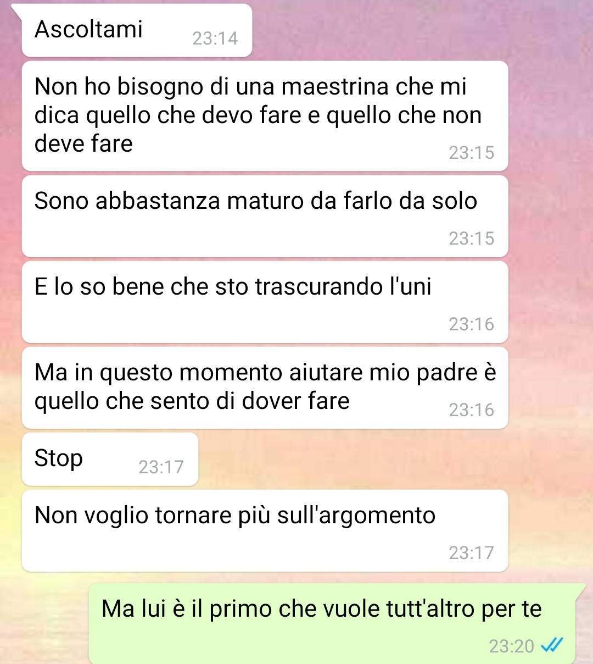The width and height of the screenshot is (593, 664).
Task: Select the 'aiutare mio padre' message bubble
Action: click(265, 388)
